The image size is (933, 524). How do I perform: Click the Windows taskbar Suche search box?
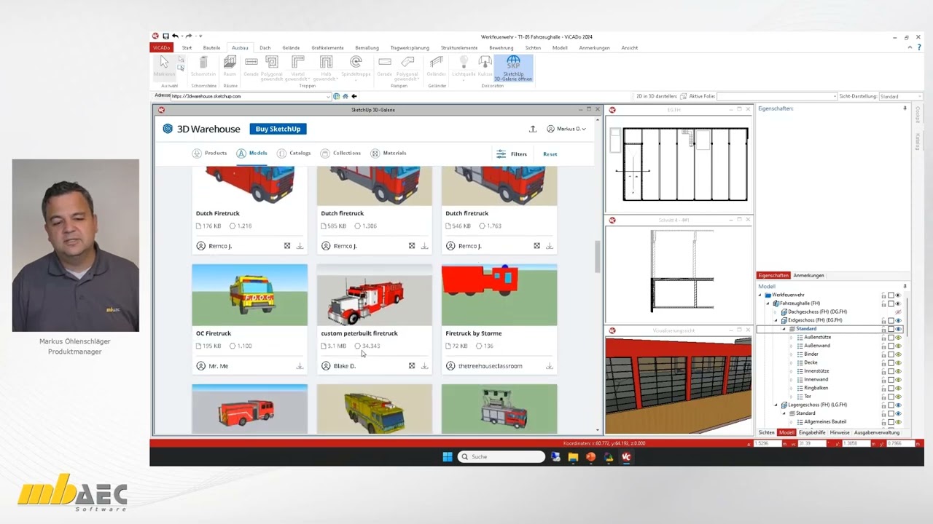click(501, 457)
